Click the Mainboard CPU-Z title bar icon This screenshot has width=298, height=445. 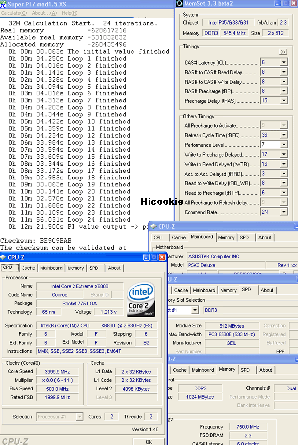click(x=154, y=226)
